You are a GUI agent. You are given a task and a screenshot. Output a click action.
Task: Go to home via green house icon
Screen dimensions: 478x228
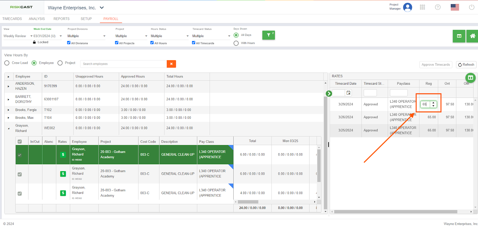point(472,36)
